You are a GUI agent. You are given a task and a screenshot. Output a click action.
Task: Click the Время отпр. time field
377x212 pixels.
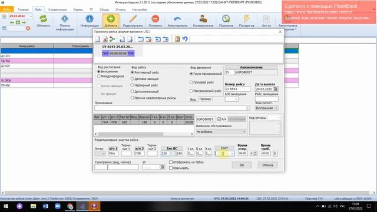pos(243,153)
